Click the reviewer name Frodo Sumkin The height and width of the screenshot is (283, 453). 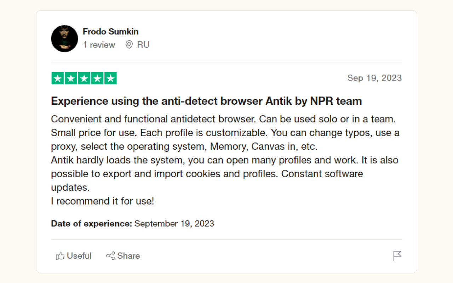click(x=110, y=31)
